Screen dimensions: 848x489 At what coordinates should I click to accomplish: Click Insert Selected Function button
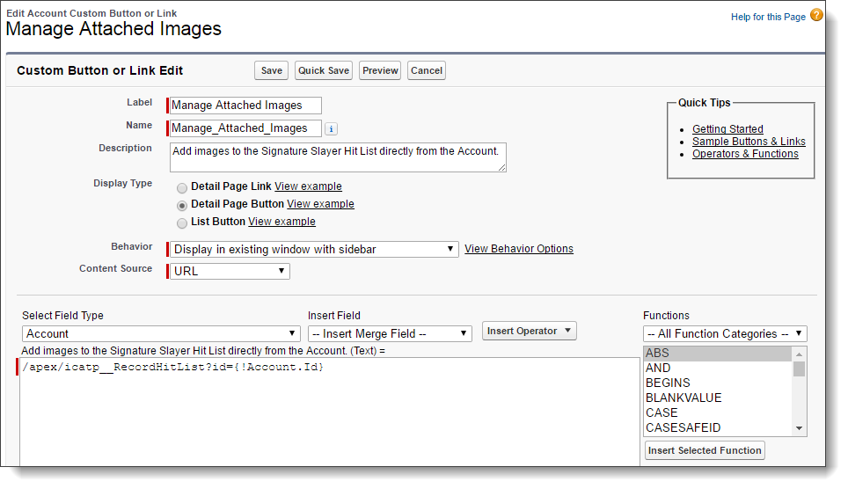(x=705, y=450)
